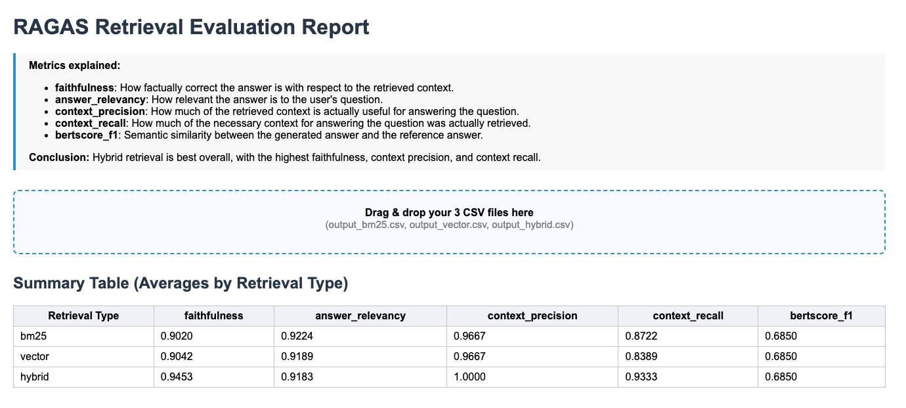
Task: Click the 'Retrieval Type' column header
Action: pyautogui.click(x=83, y=315)
